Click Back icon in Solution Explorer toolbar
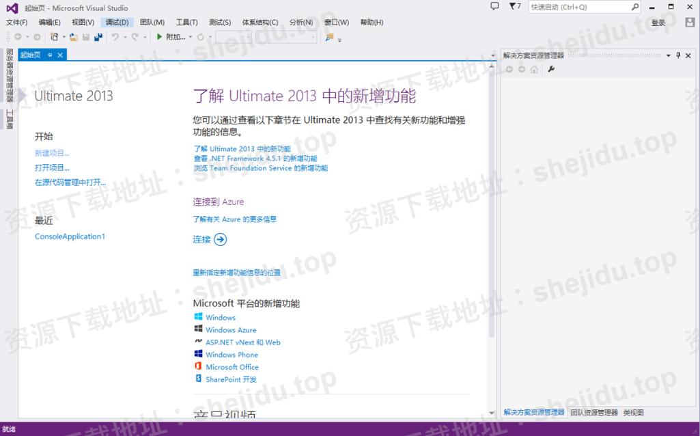This screenshot has height=436, width=700. [x=509, y=69]
